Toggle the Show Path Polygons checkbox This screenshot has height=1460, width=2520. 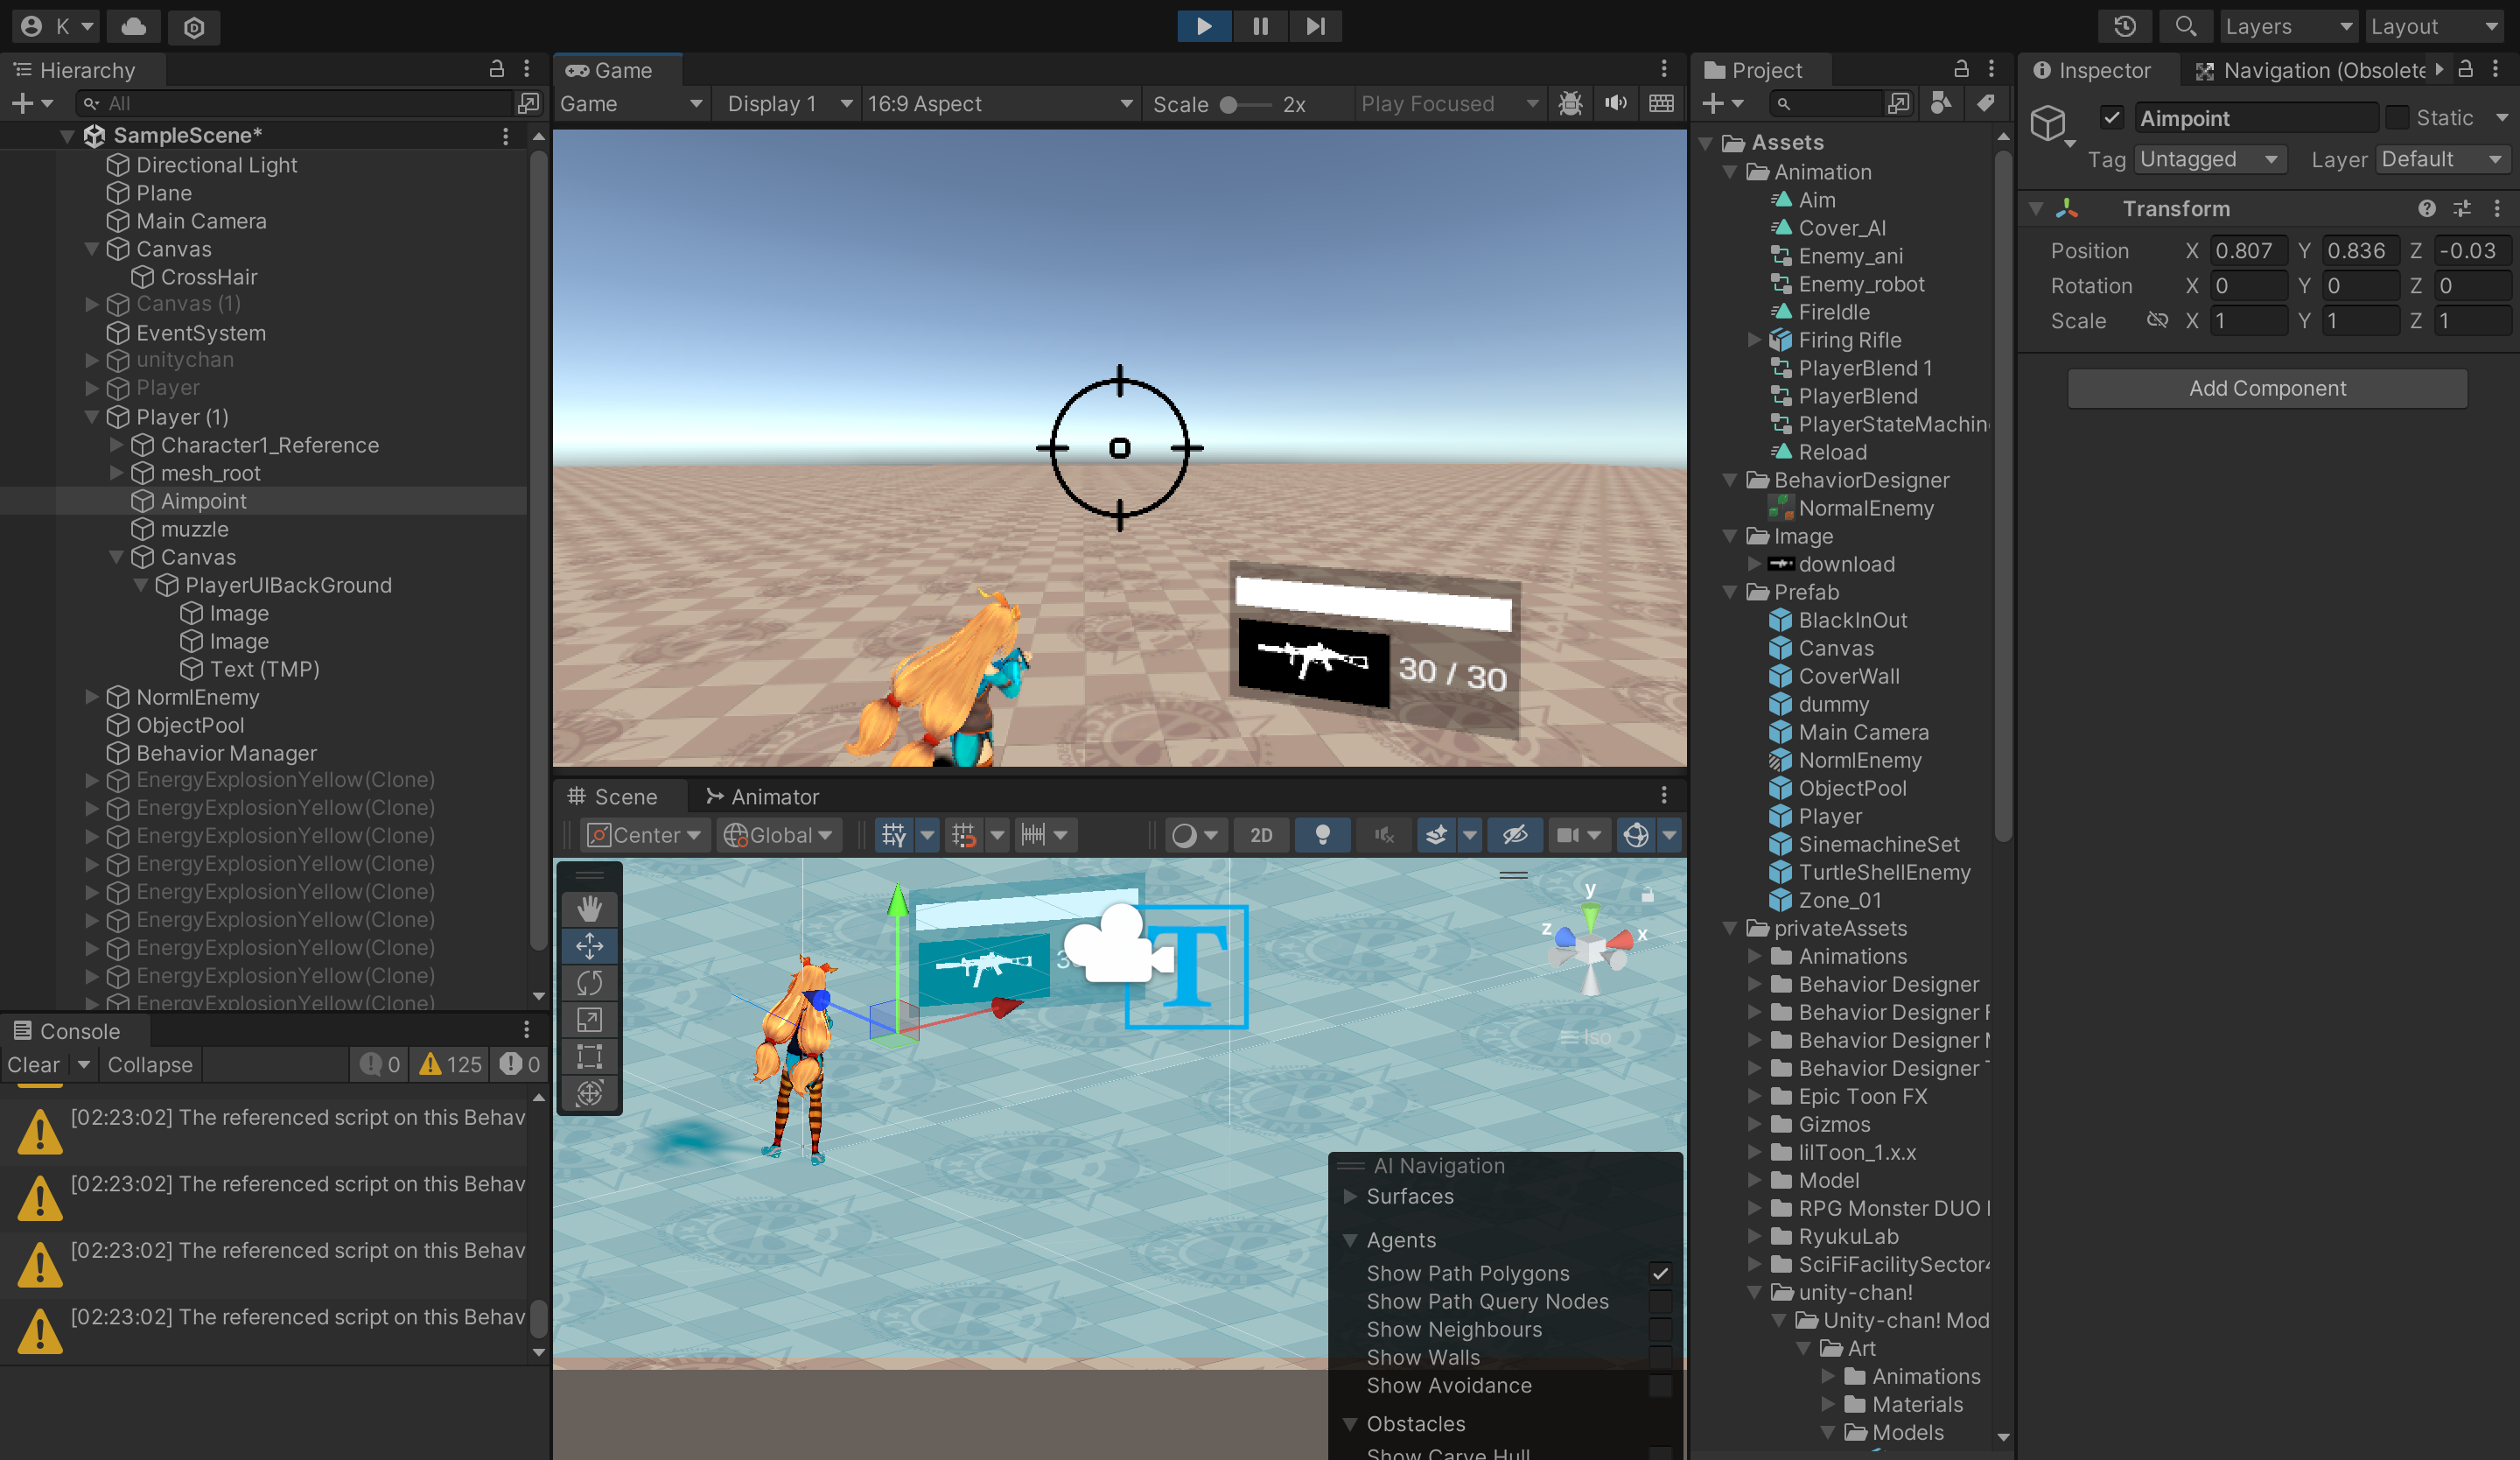1660,1274
